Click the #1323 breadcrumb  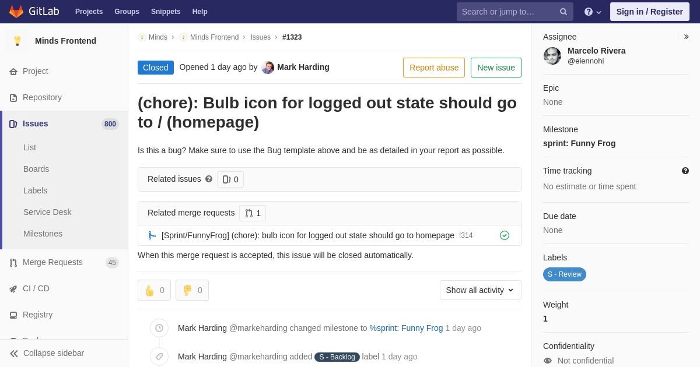coord(292,37)
